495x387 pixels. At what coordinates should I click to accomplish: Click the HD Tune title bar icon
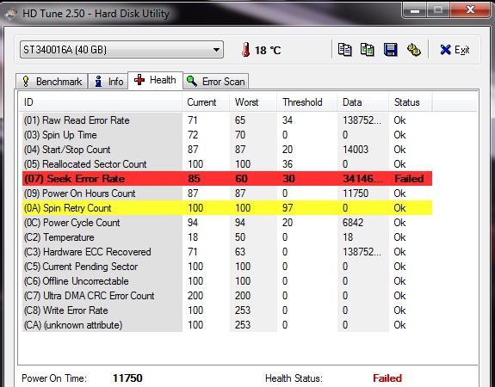(x=10, y=14)
